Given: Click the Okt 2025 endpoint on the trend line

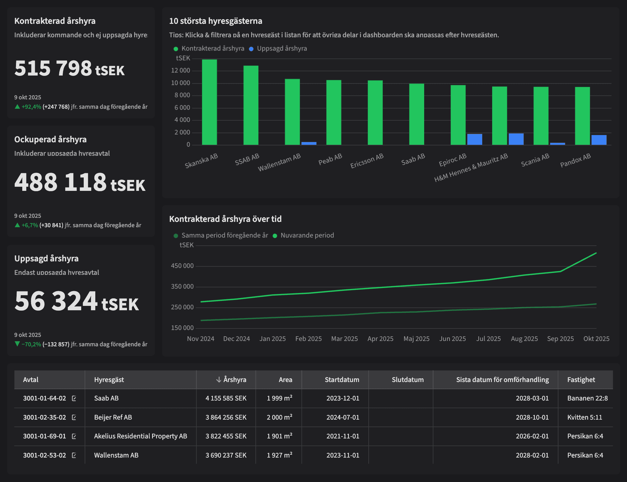Looking at the screenshot, I should (x=597, y=253).
